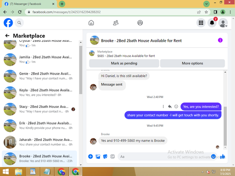This screenshot has height=176, width=235.
Task: Open the account profile menu
Action: point(223,23)
